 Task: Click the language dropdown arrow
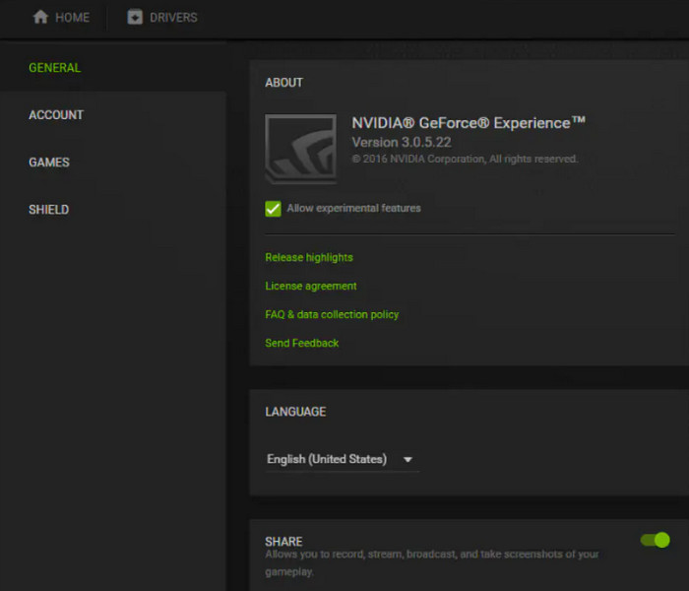[x=407, y=459]
